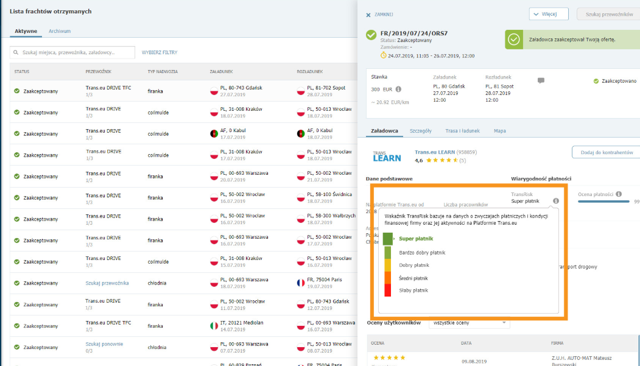Click the PRZEWOŹNIK column header
640x366 pixels.
(x=99, y=72)
